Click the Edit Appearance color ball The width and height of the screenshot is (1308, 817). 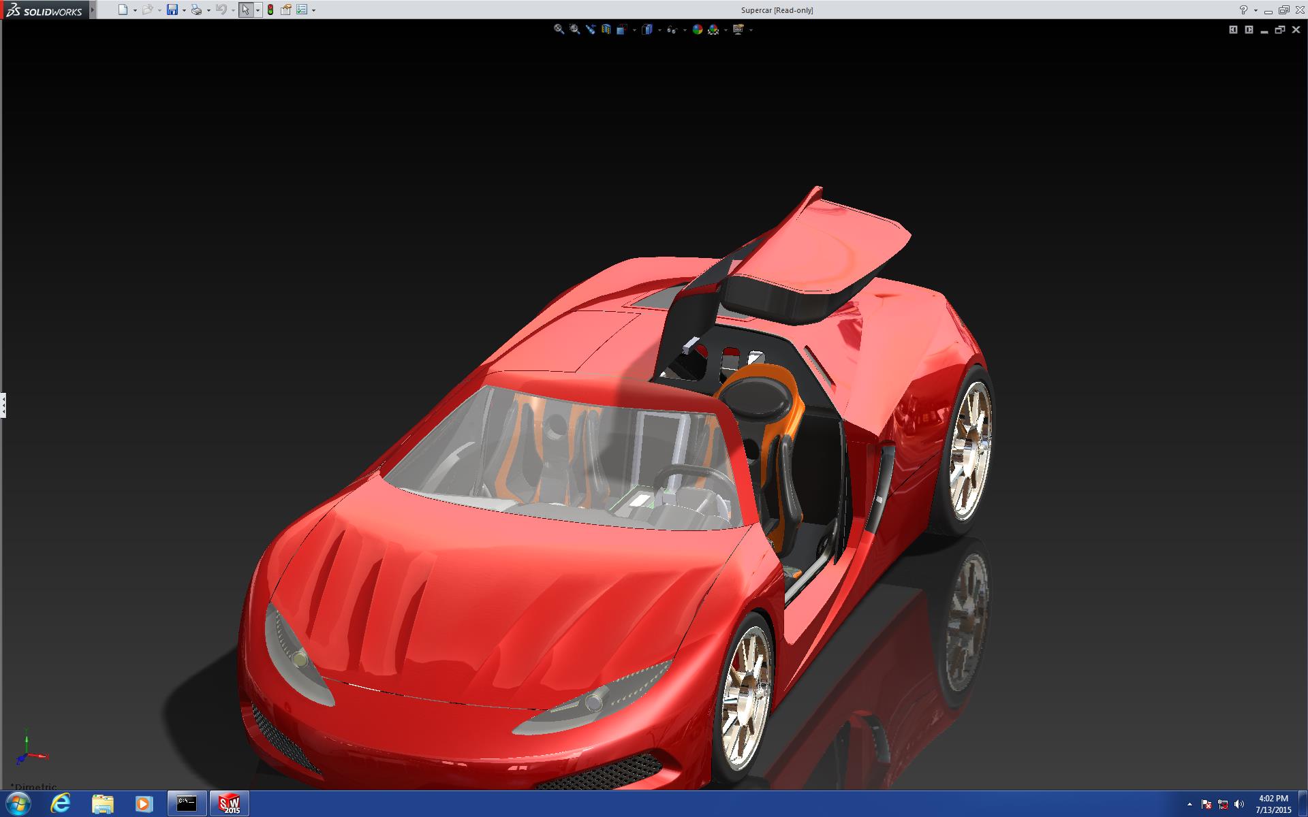coord(697,29)
